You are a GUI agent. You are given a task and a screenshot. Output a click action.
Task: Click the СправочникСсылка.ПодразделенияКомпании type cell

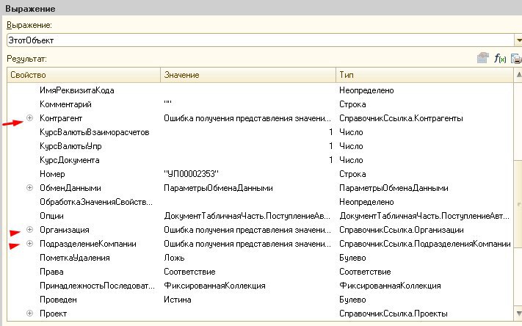(425, 244)
